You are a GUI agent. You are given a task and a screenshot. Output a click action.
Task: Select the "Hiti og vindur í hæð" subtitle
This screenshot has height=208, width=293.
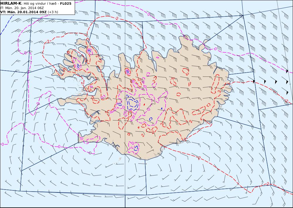40,4
